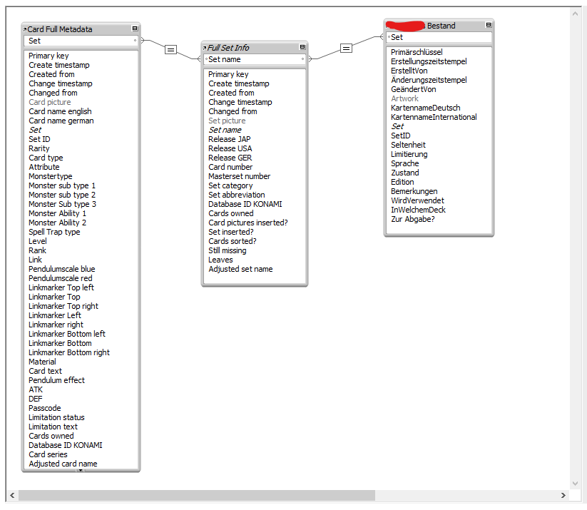Select the Spell Trap type field
587x510 pixels.
(54, 232)
